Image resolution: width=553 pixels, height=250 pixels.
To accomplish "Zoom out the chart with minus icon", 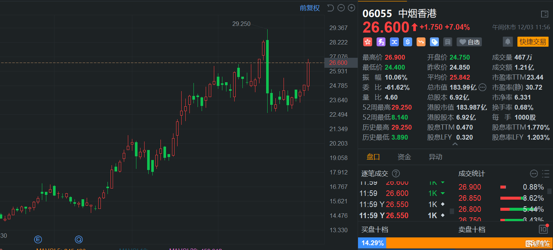I will (x=341, y=8).
